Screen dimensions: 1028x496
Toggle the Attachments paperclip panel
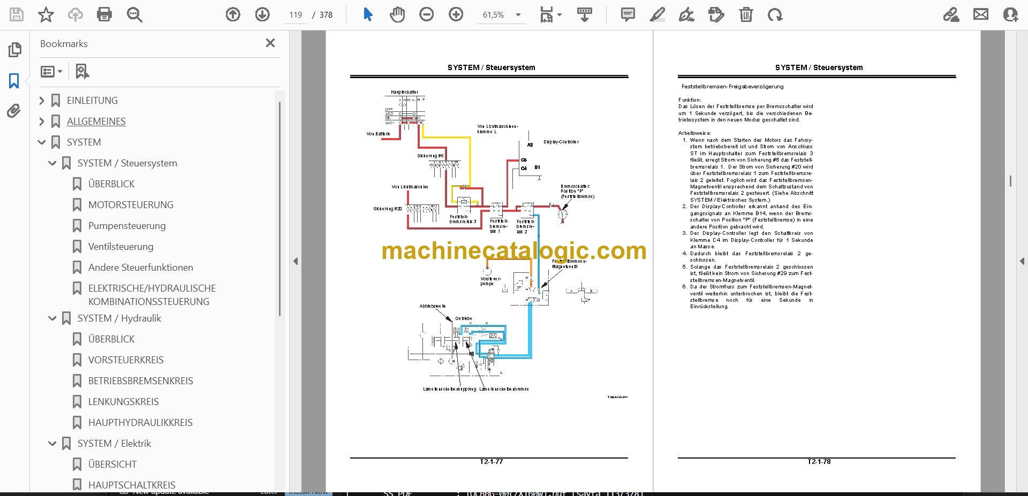pos(14,111)
